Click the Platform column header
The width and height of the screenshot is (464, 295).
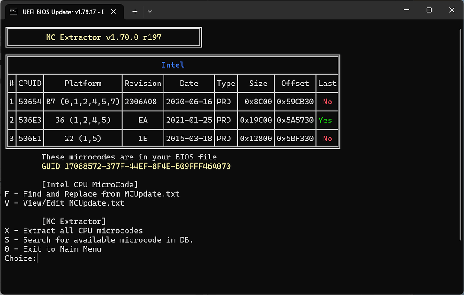[x=83, y=84]
